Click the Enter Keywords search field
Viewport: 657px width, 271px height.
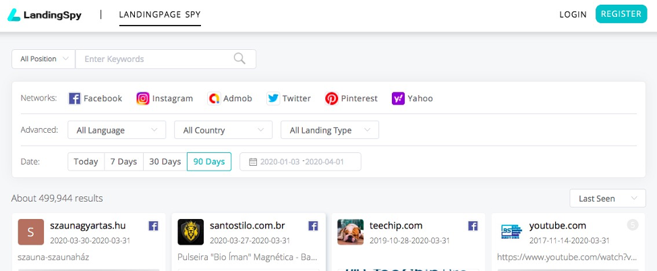coord(155,59)
